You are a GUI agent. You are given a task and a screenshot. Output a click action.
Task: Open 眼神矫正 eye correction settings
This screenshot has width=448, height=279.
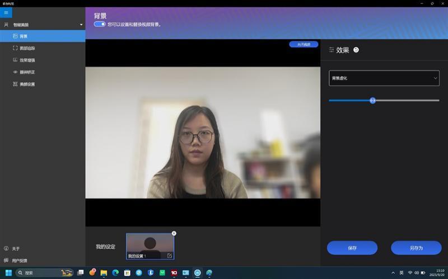[43, 72]
